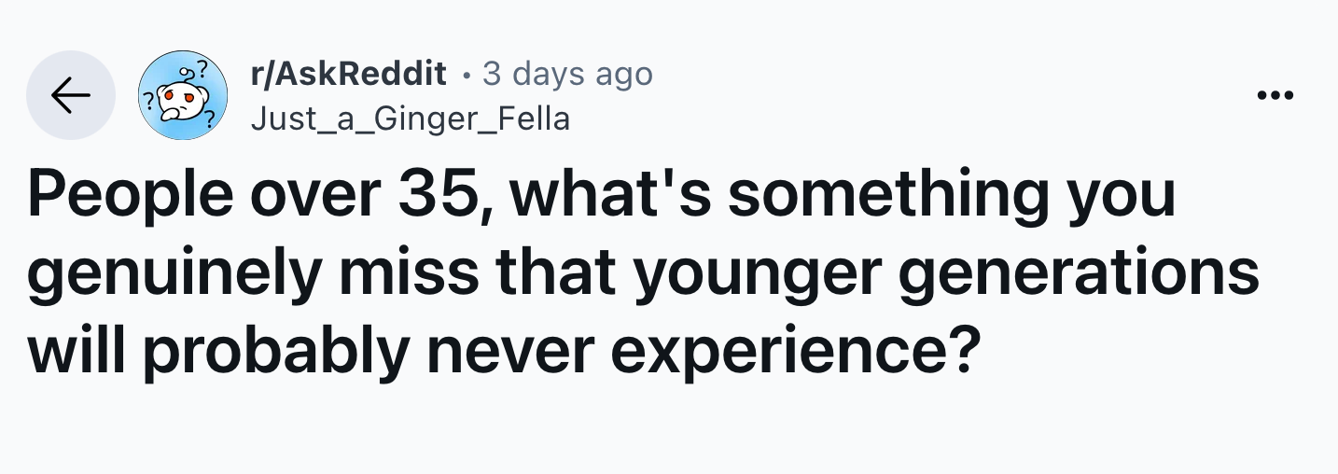Open the Just_a_Ginger_Fella user profile

[x=411, y=119]
